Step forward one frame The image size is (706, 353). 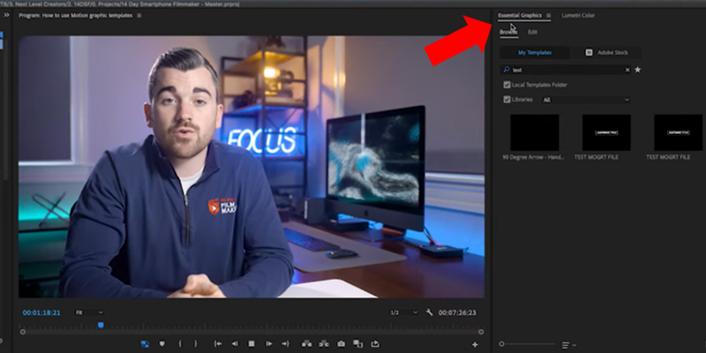point(268,344)
